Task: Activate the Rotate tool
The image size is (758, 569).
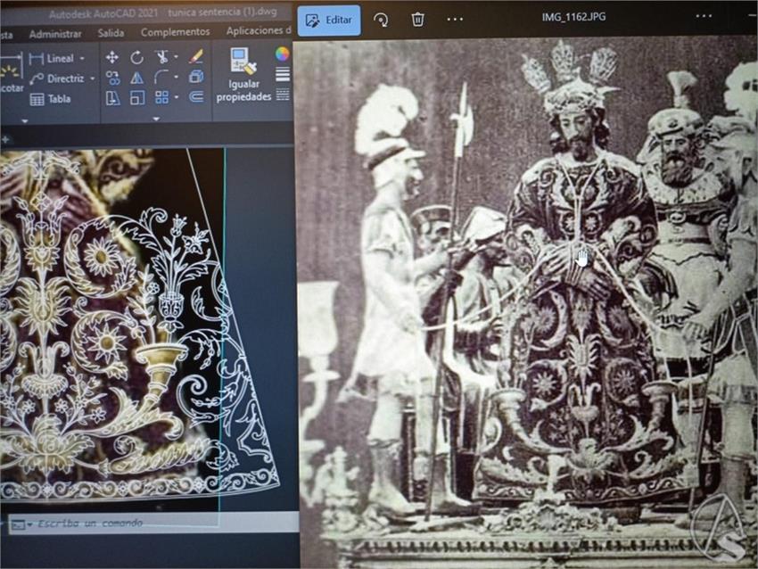Action: [137, 57]
